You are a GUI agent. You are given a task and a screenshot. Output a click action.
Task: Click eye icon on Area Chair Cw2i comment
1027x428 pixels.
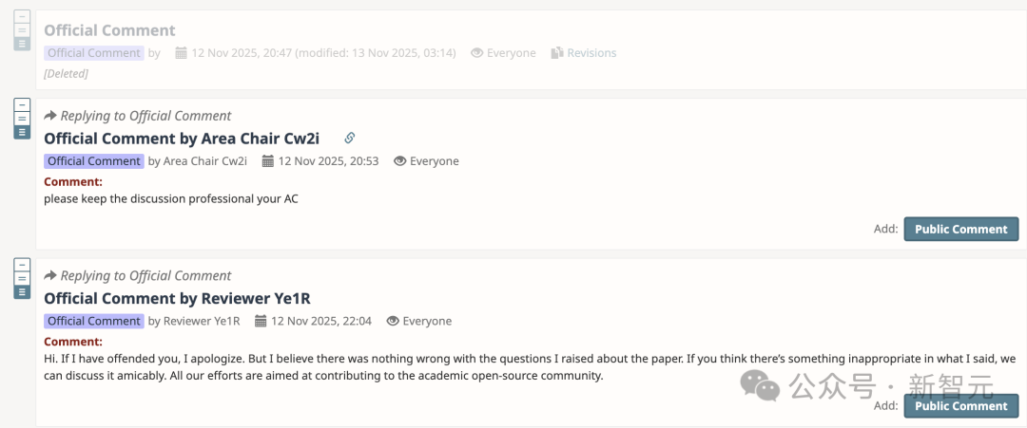tap(400, 161)
